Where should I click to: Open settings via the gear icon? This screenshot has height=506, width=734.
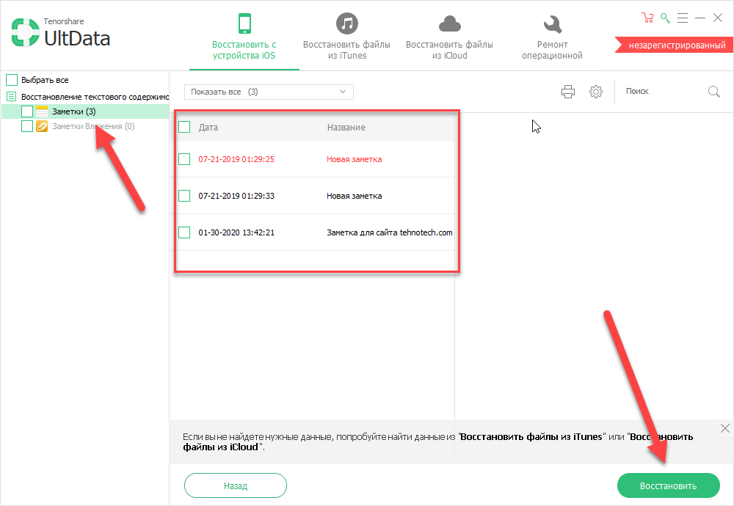[x=596, y=91]
